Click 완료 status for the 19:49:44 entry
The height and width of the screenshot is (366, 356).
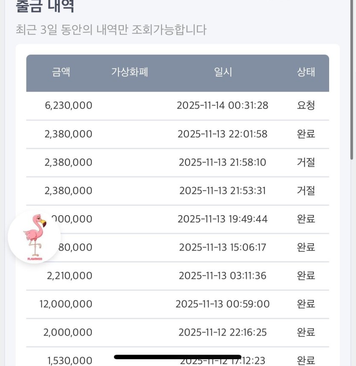(306, 219)
